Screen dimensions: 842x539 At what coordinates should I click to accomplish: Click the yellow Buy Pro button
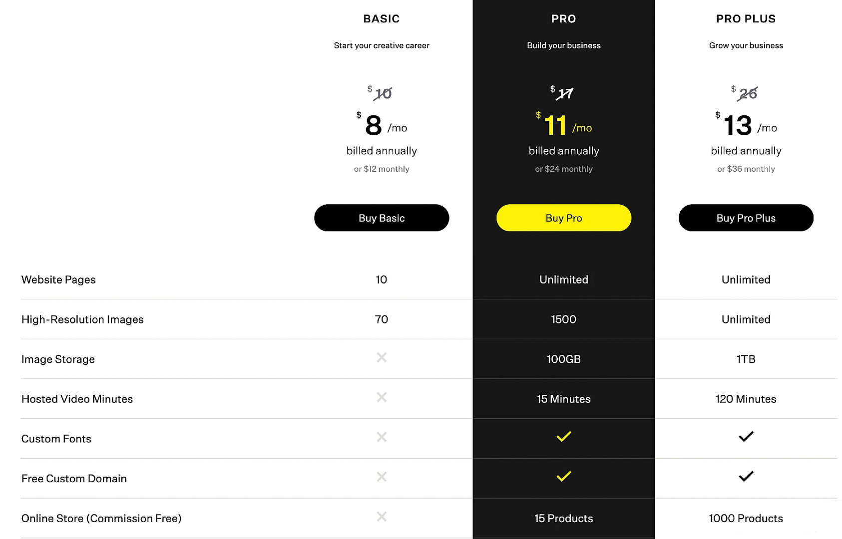564,218
